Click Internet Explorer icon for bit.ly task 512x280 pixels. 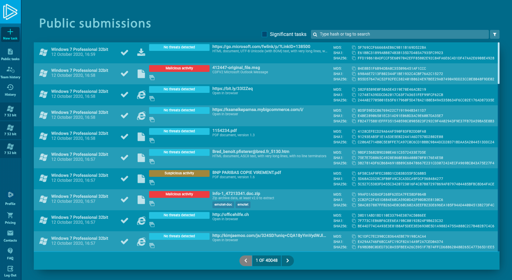tap(141, 95)
